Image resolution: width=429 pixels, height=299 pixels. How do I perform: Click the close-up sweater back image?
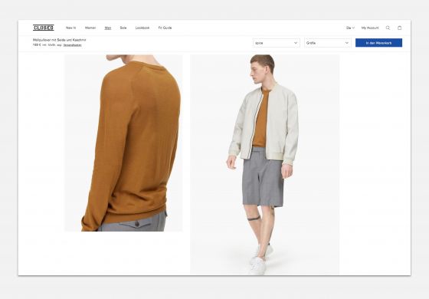click(x=123, y=143)
